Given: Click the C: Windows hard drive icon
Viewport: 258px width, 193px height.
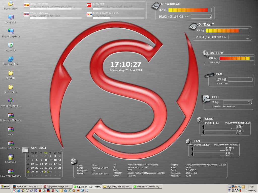Looking at the screenshot, I should (155, 6).
